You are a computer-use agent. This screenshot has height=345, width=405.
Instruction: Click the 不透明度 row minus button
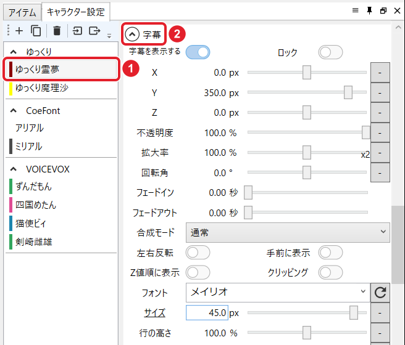380,132
